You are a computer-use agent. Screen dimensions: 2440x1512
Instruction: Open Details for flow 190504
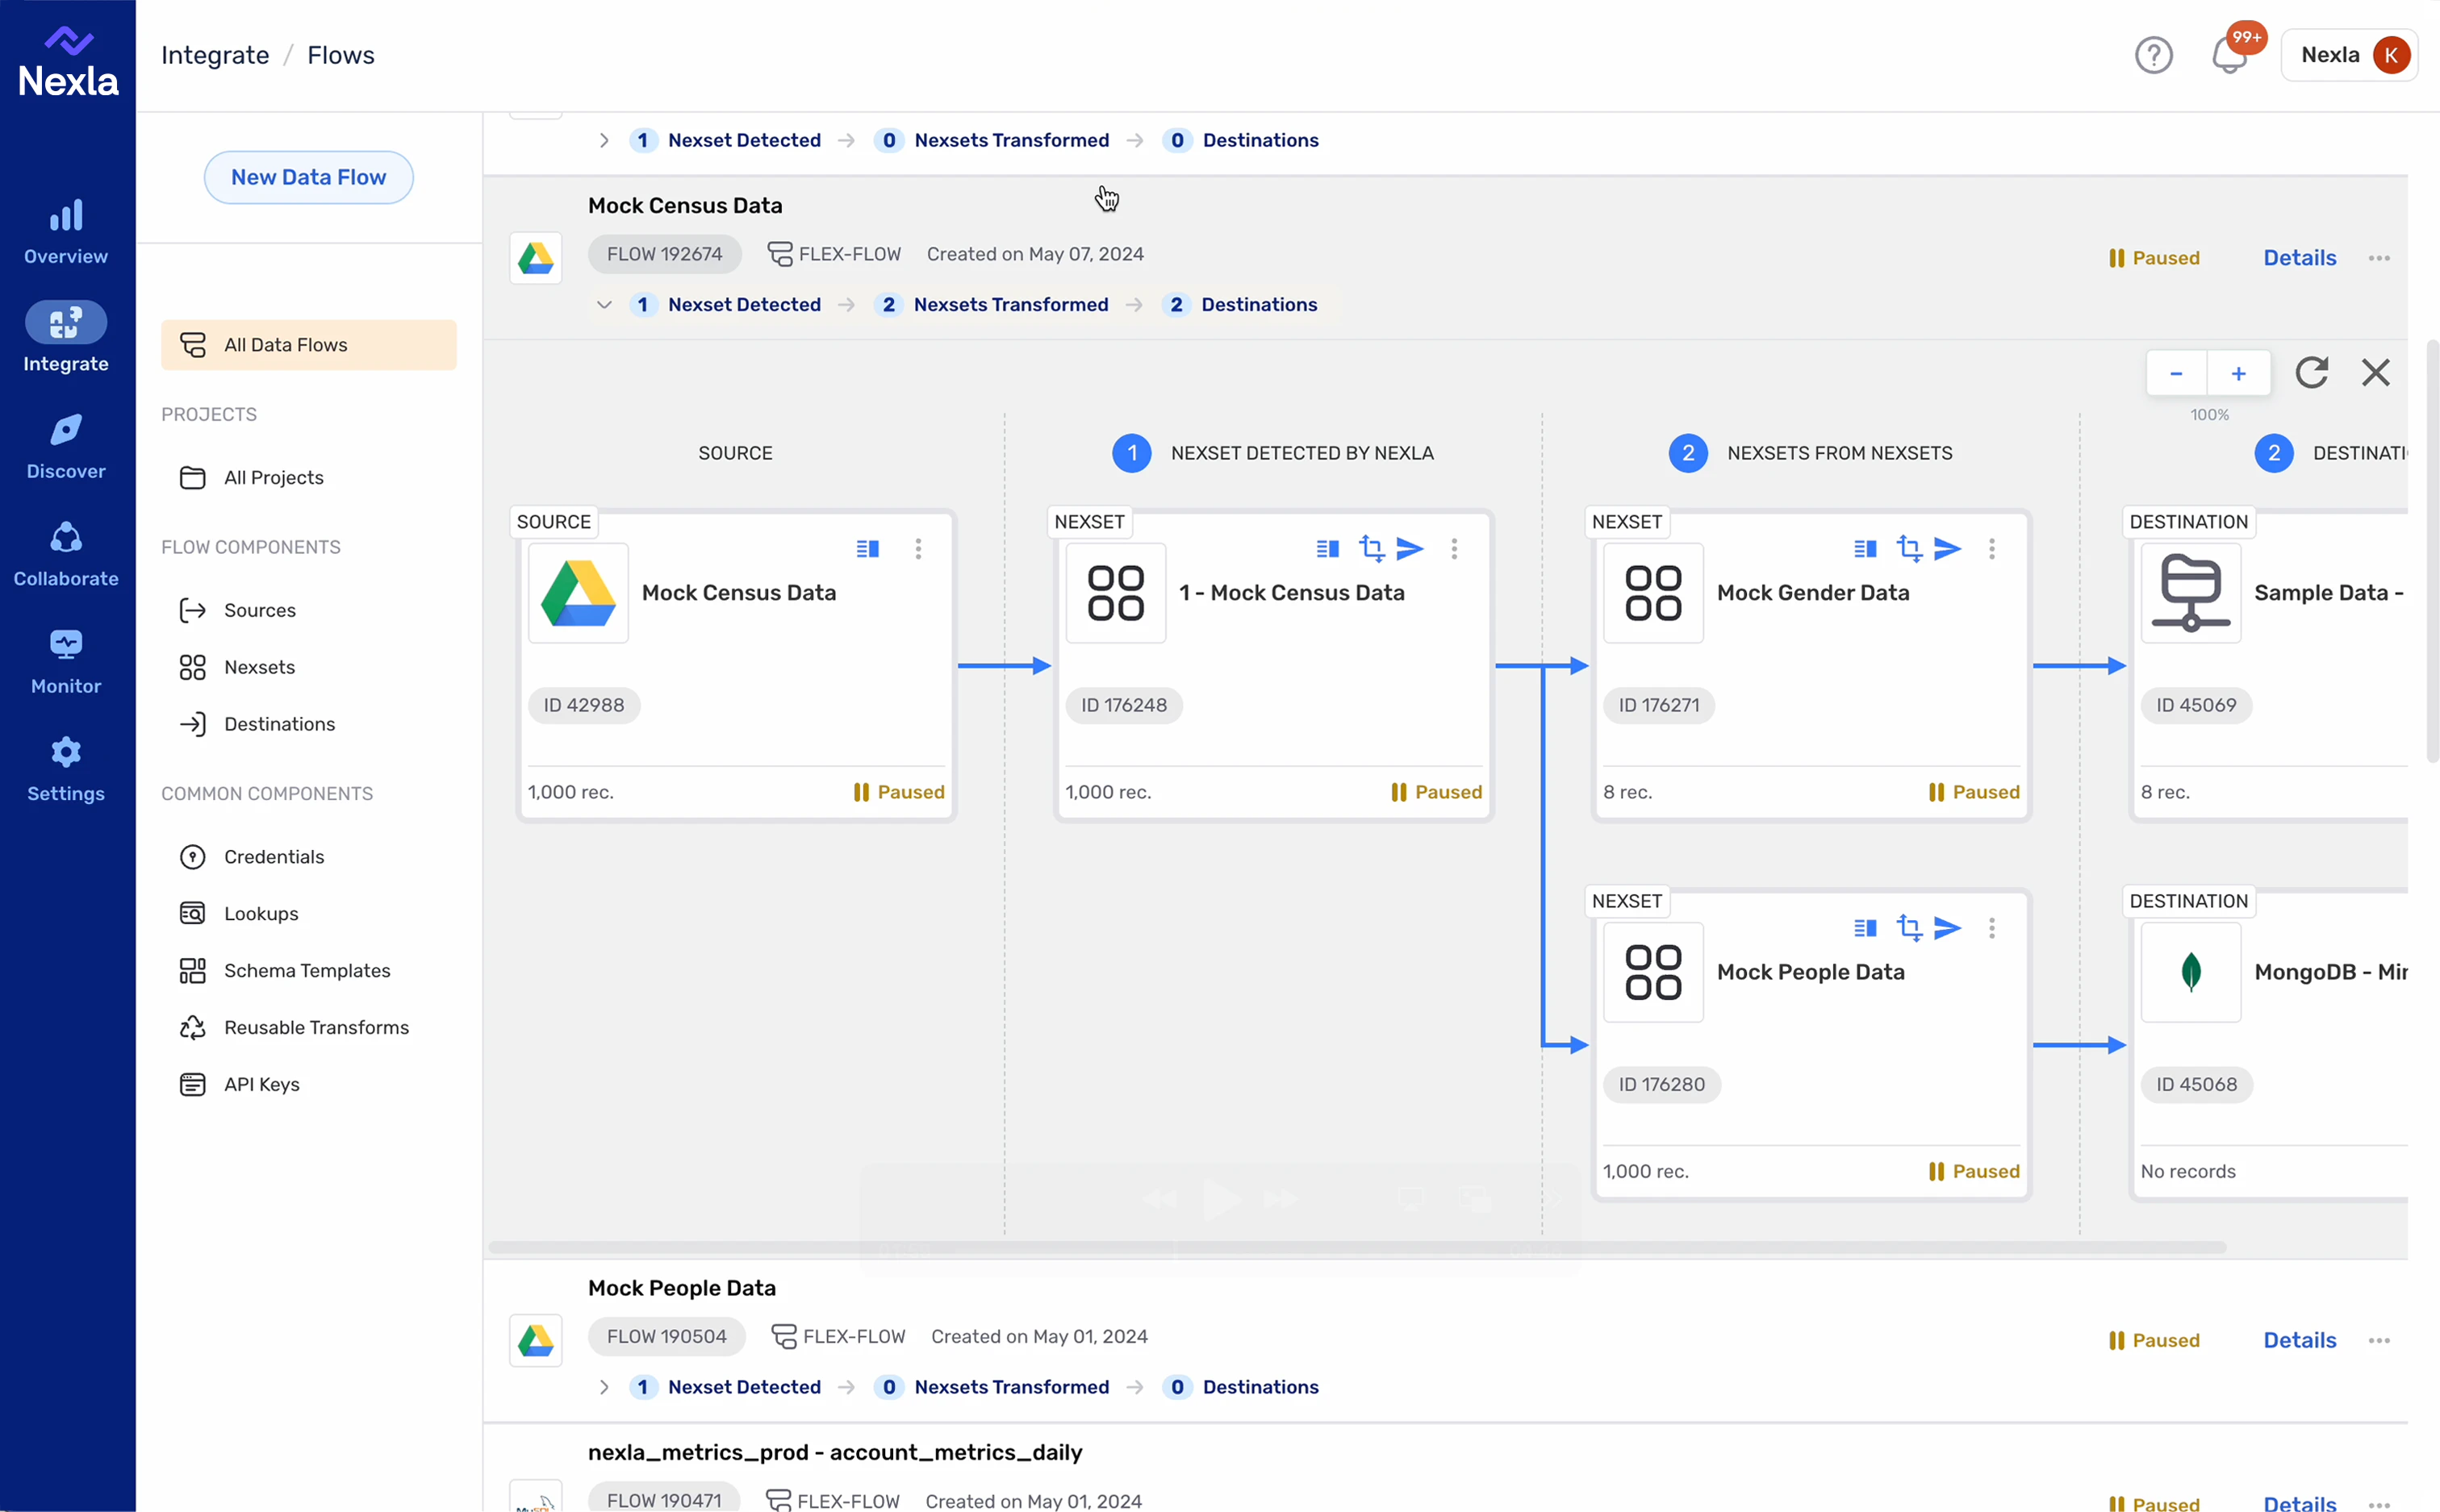[2298, 1340]
